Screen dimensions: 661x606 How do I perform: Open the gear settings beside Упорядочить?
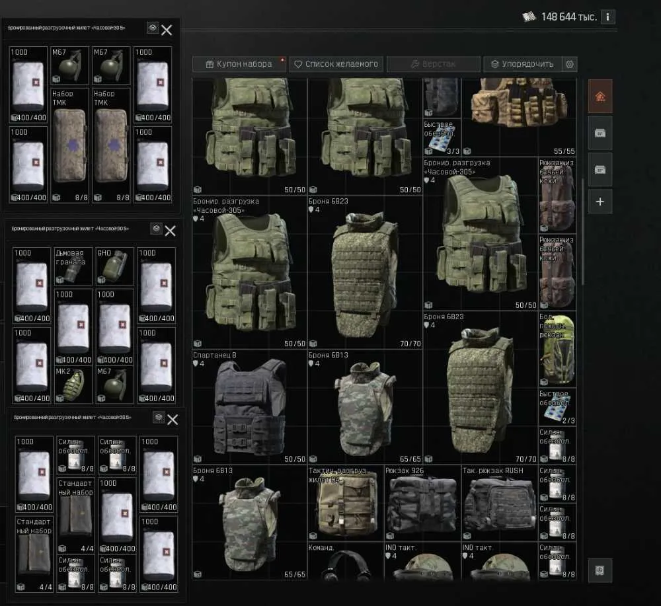click(x=570, y=64)
